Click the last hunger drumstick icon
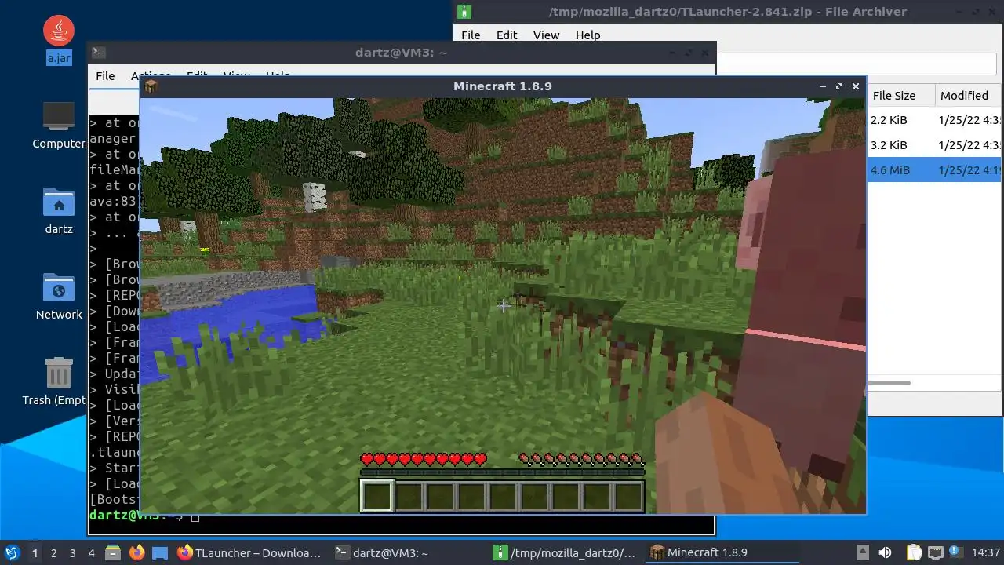The width and height of the screenshot is (1004, 565). point(638,459)
